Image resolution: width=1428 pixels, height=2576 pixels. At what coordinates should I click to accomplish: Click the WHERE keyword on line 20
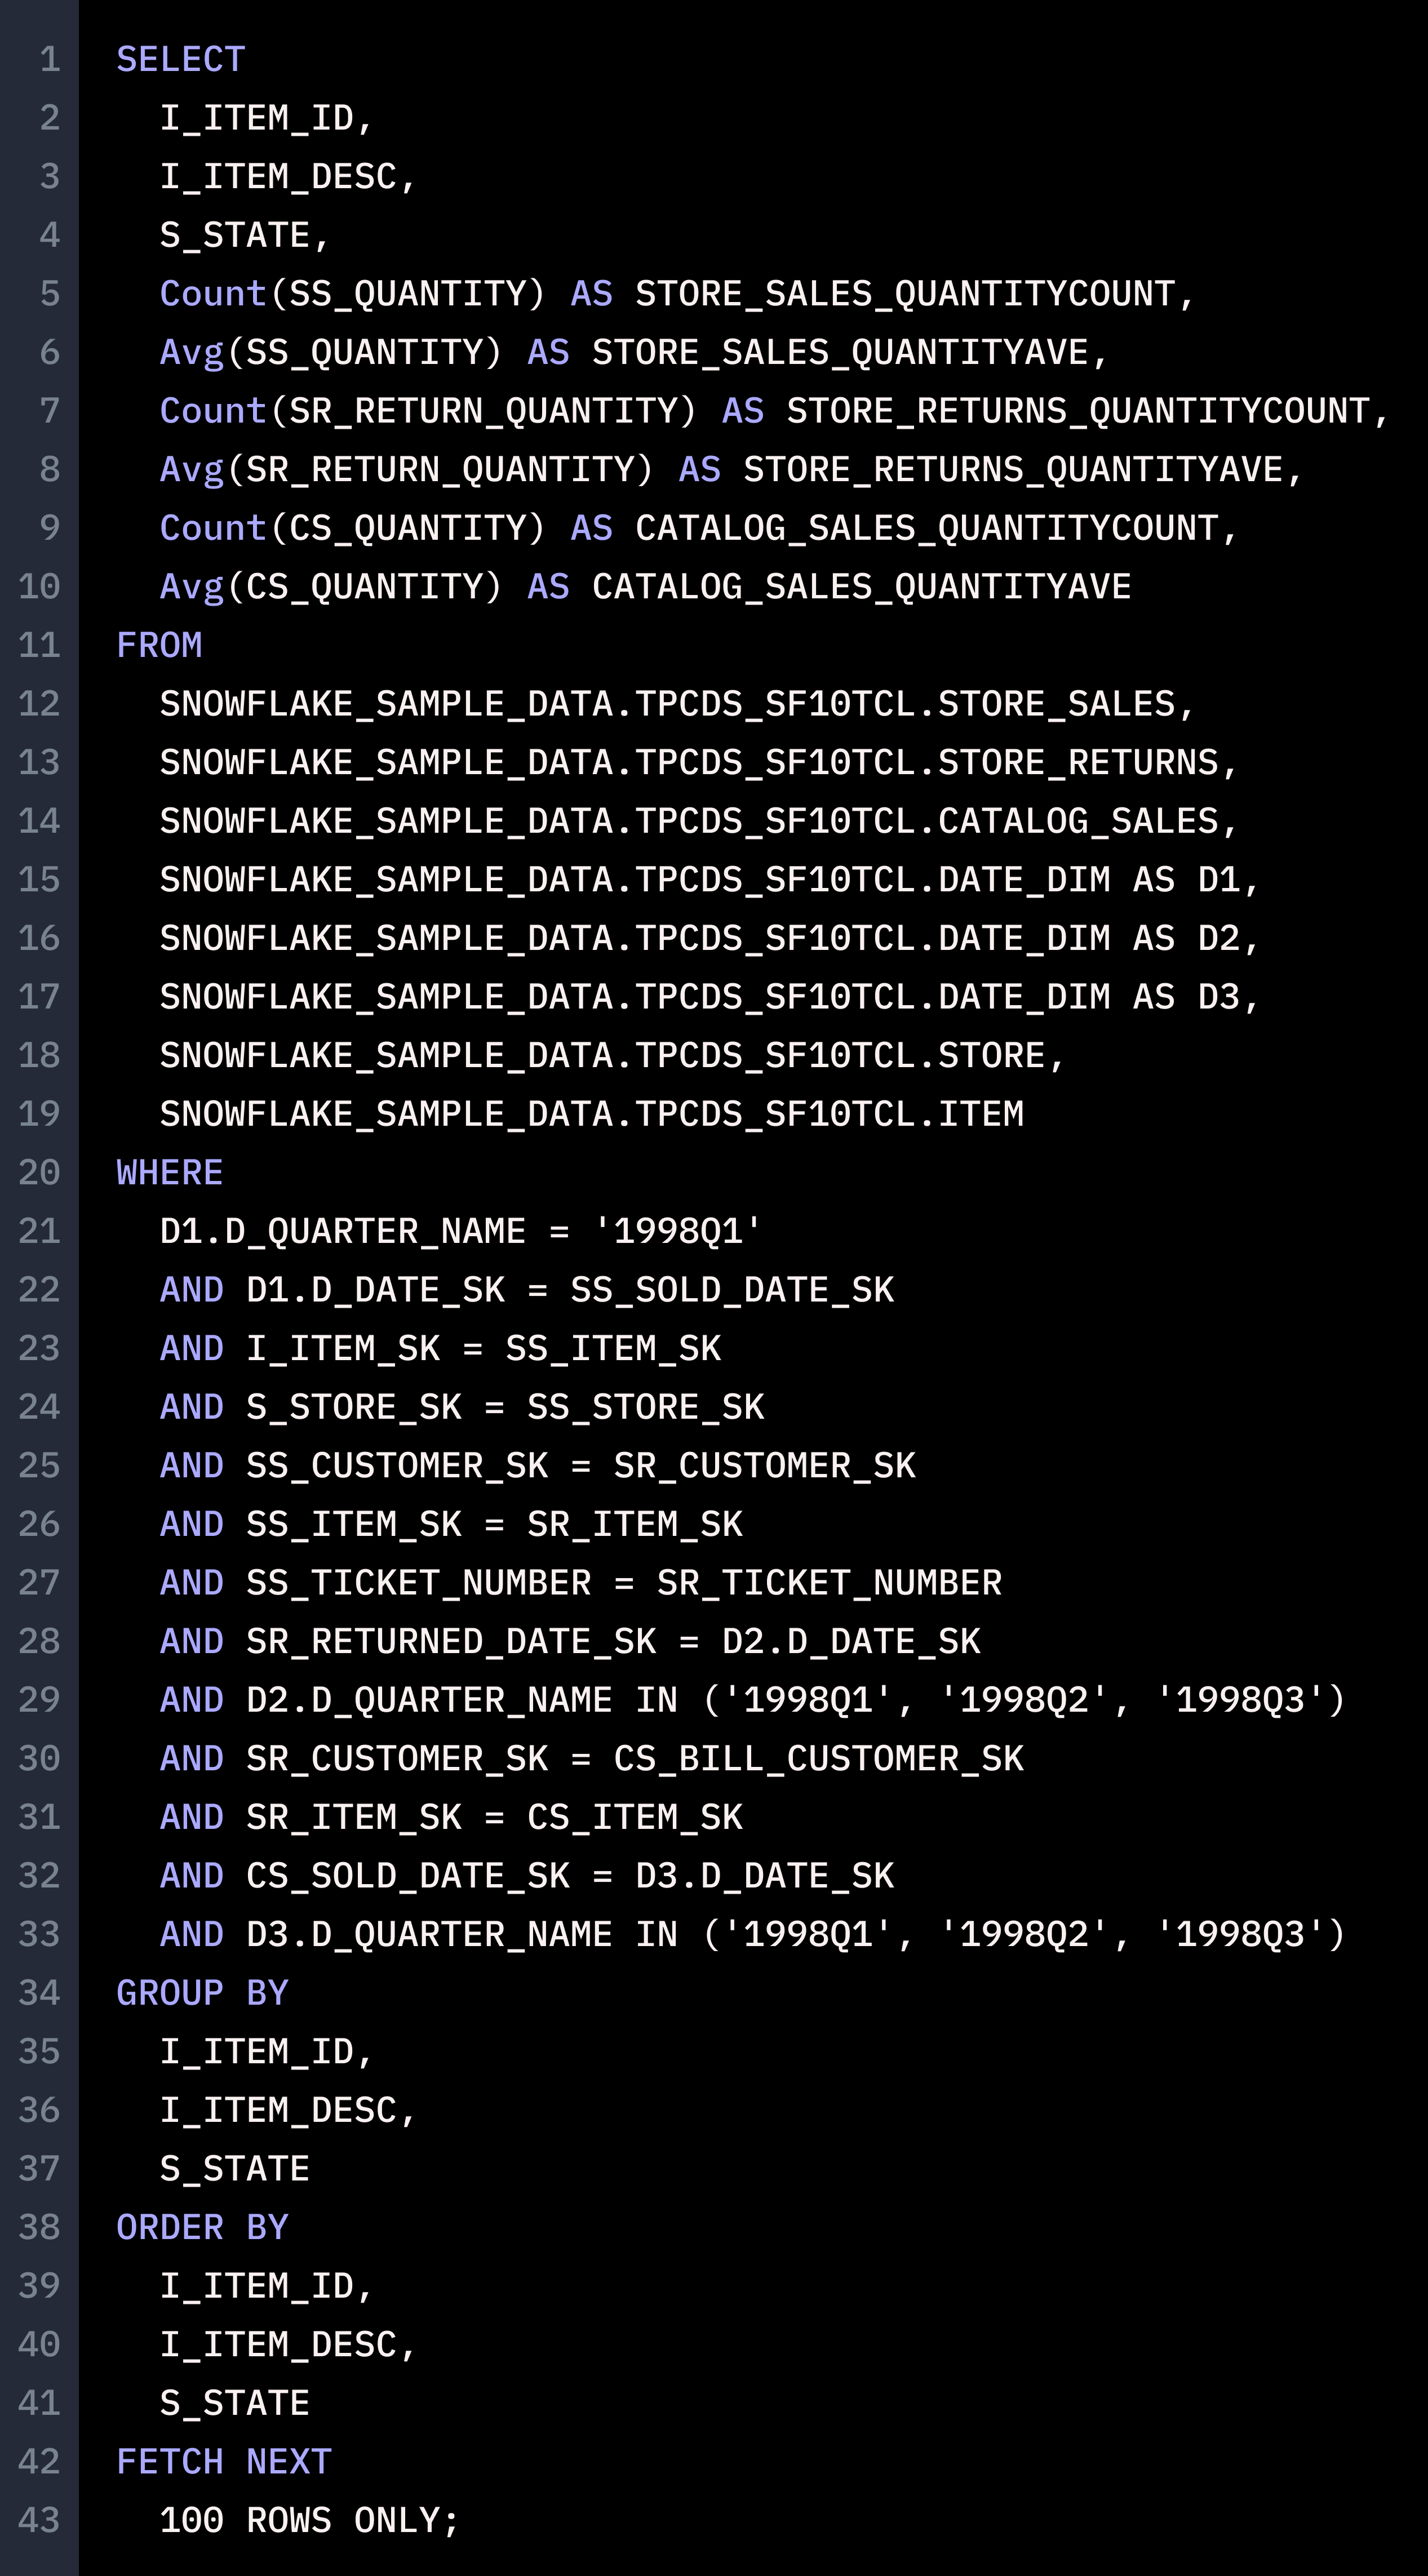click(169, 1172)
